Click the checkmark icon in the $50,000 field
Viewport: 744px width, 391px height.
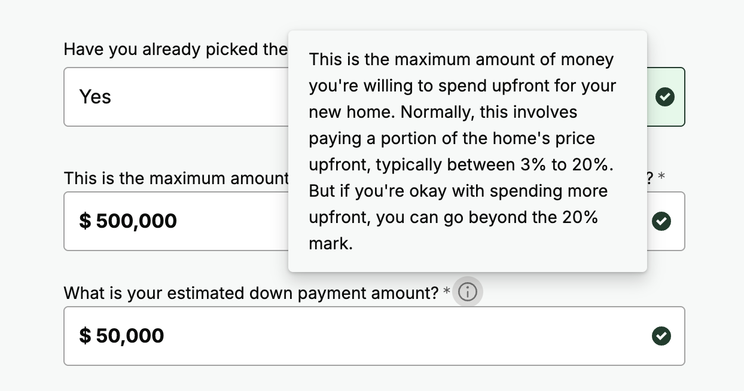661,336
